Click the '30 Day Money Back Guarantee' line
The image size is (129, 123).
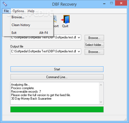click(31, 99)
